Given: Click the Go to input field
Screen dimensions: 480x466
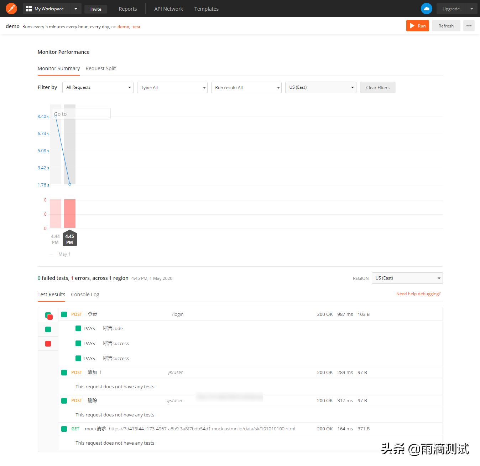Looking at the screenshot, I should (x=81, y=113).
